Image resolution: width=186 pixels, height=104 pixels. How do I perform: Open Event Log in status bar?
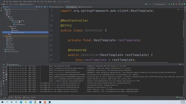click(x=180, y=97)
